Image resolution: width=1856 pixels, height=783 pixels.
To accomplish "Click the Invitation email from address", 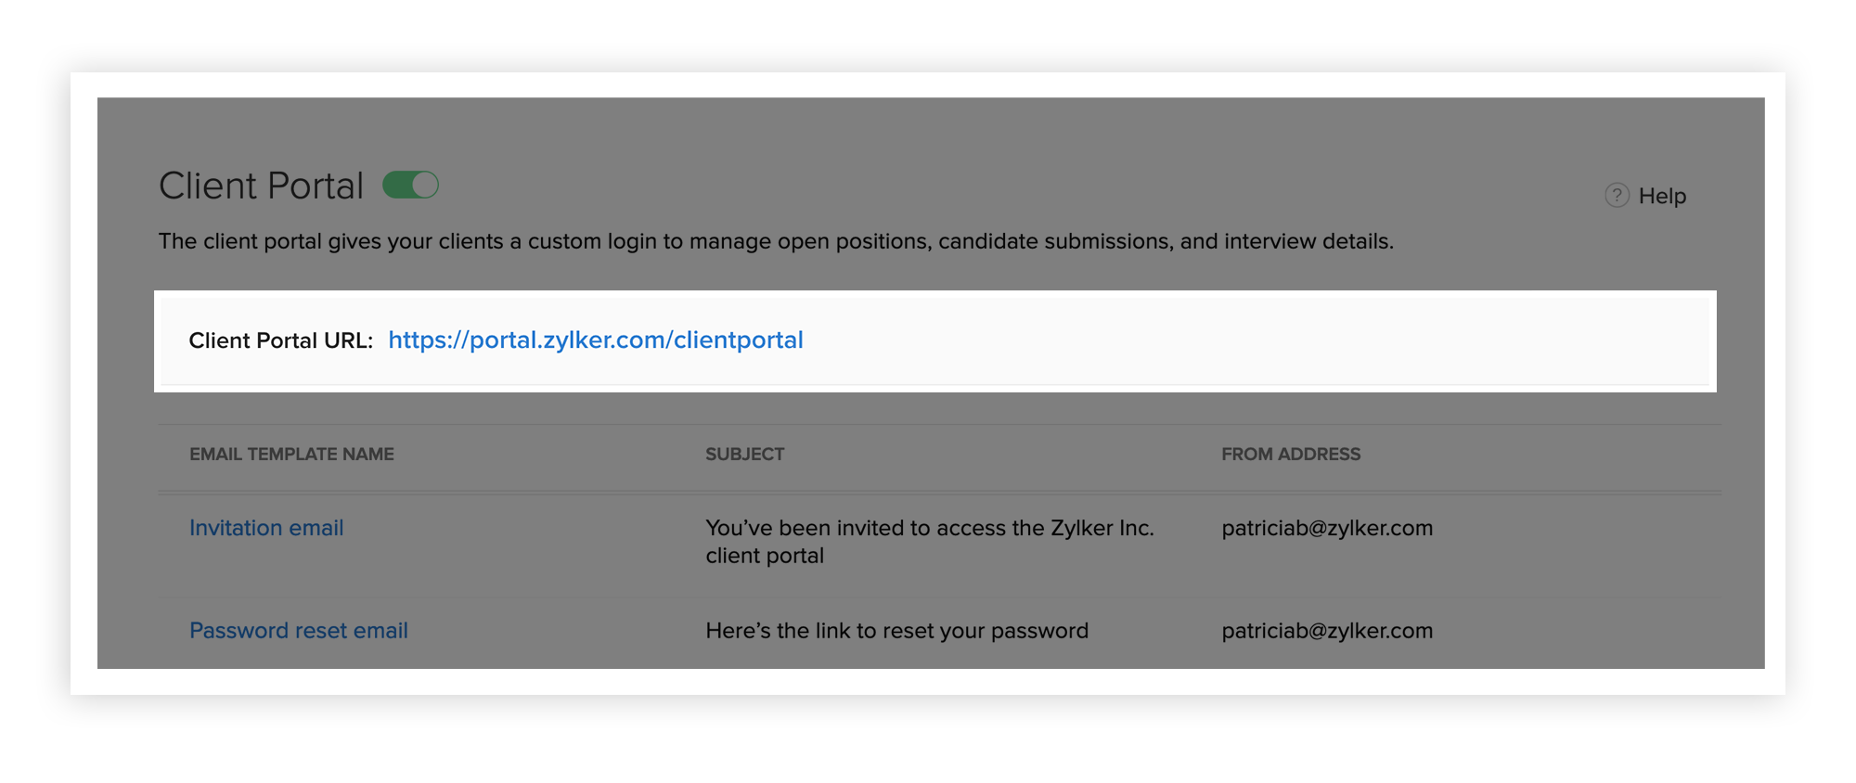I will click(x=1326, y=529).
